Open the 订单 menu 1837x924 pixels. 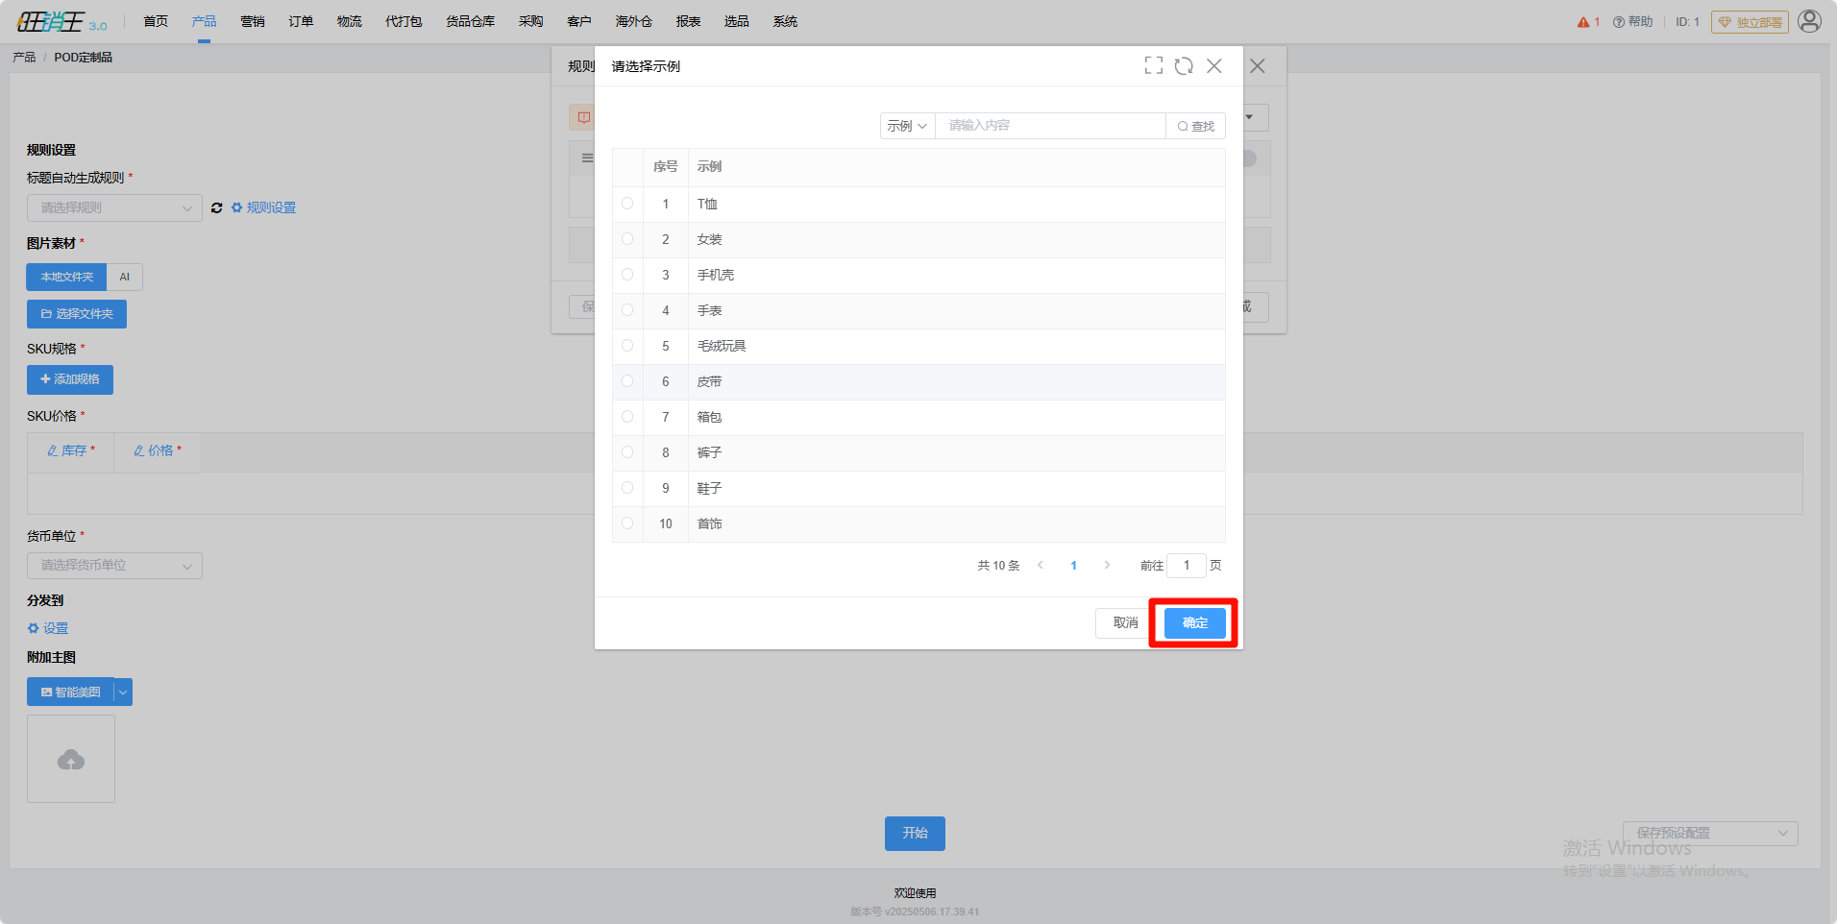(301, 21)
